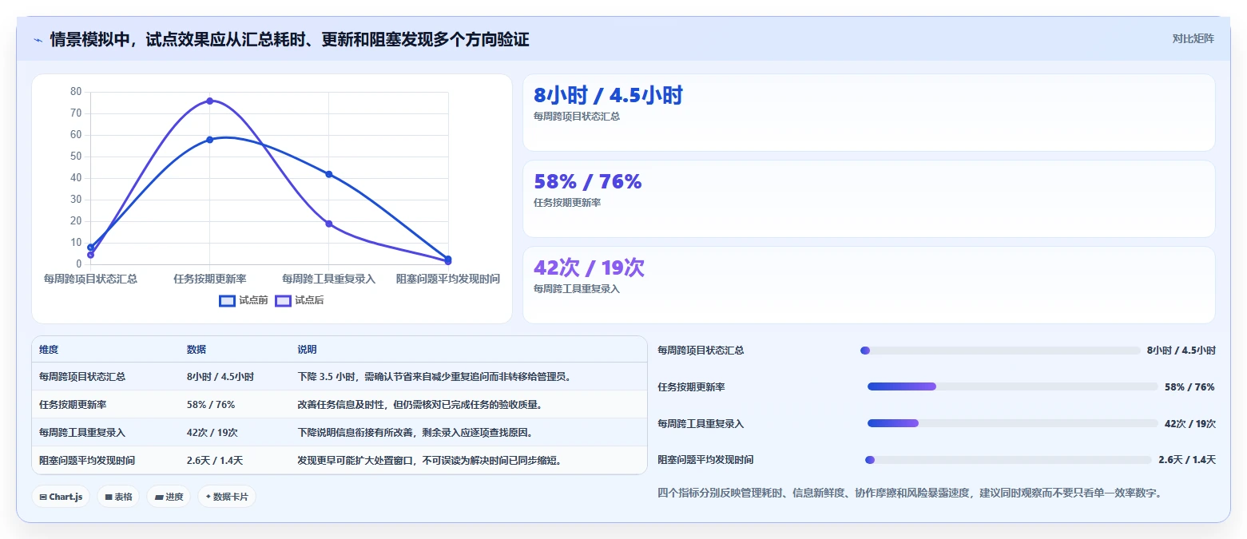Click the 阻塞问题平均发现时间 progress bar
This screenshot has width=1247, height=539.
[x=1009, y=460]
